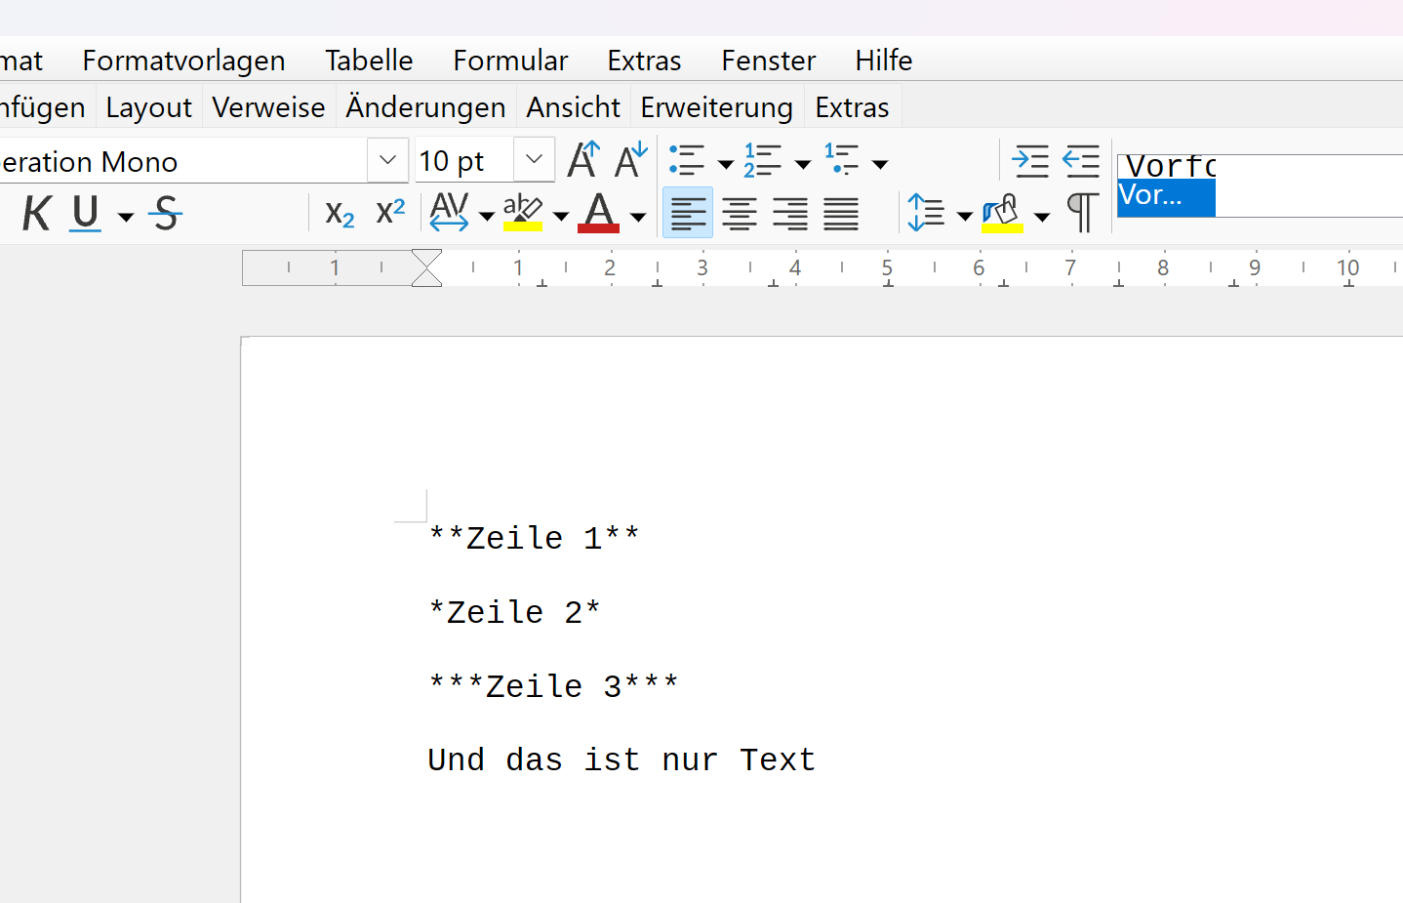Click the font size field showing 10 pt
This screenshot has height=903, width=1403.
point(464,161)
